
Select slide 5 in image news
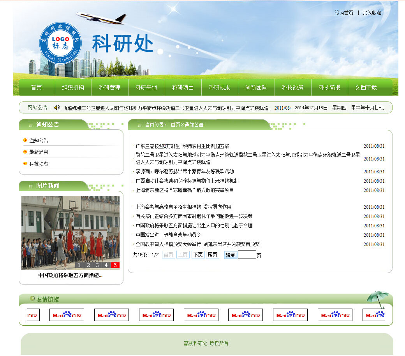pyautogui.click(x=115, y=265)
